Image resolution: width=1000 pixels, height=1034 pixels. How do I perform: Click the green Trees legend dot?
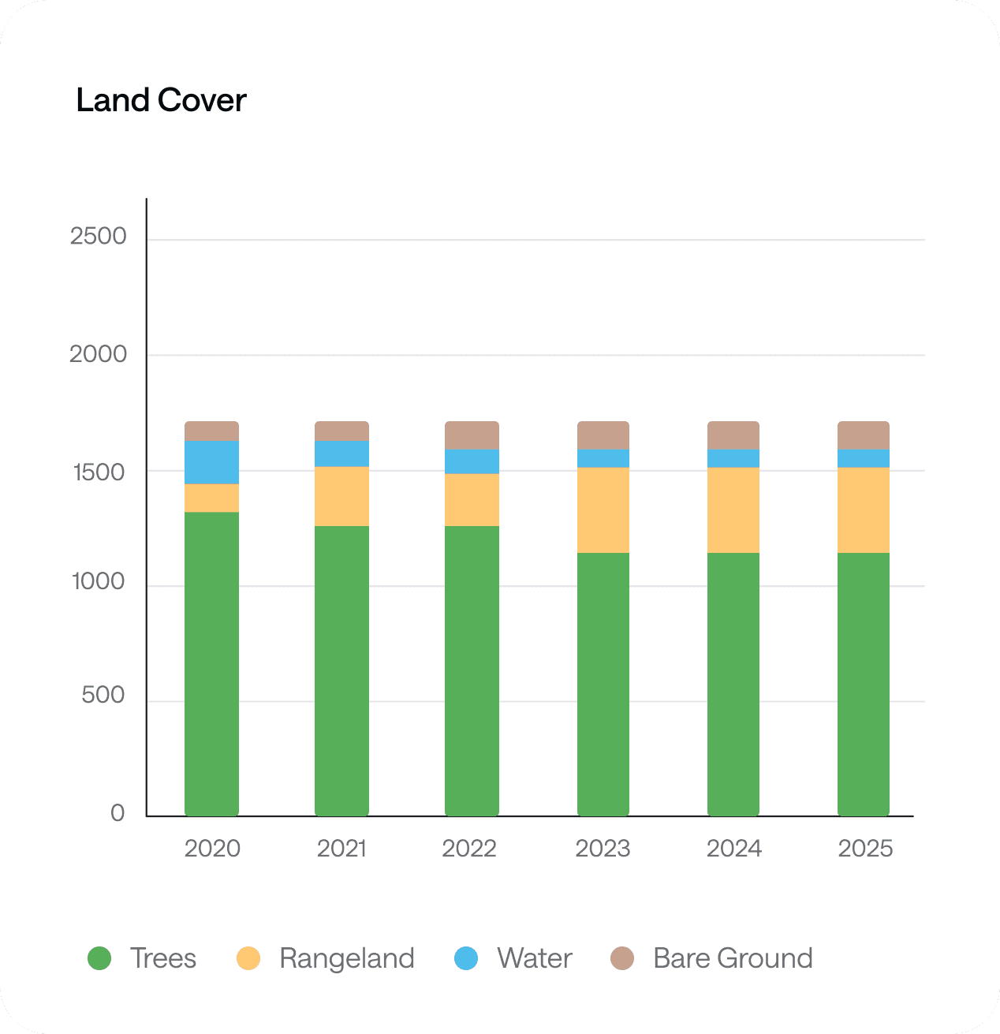[x=99, y=958]
